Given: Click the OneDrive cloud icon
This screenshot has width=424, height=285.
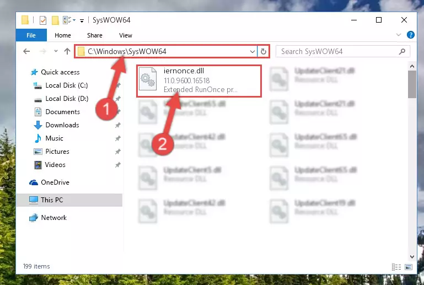Looking at the screenshot, I should click(x=34, y=182).
